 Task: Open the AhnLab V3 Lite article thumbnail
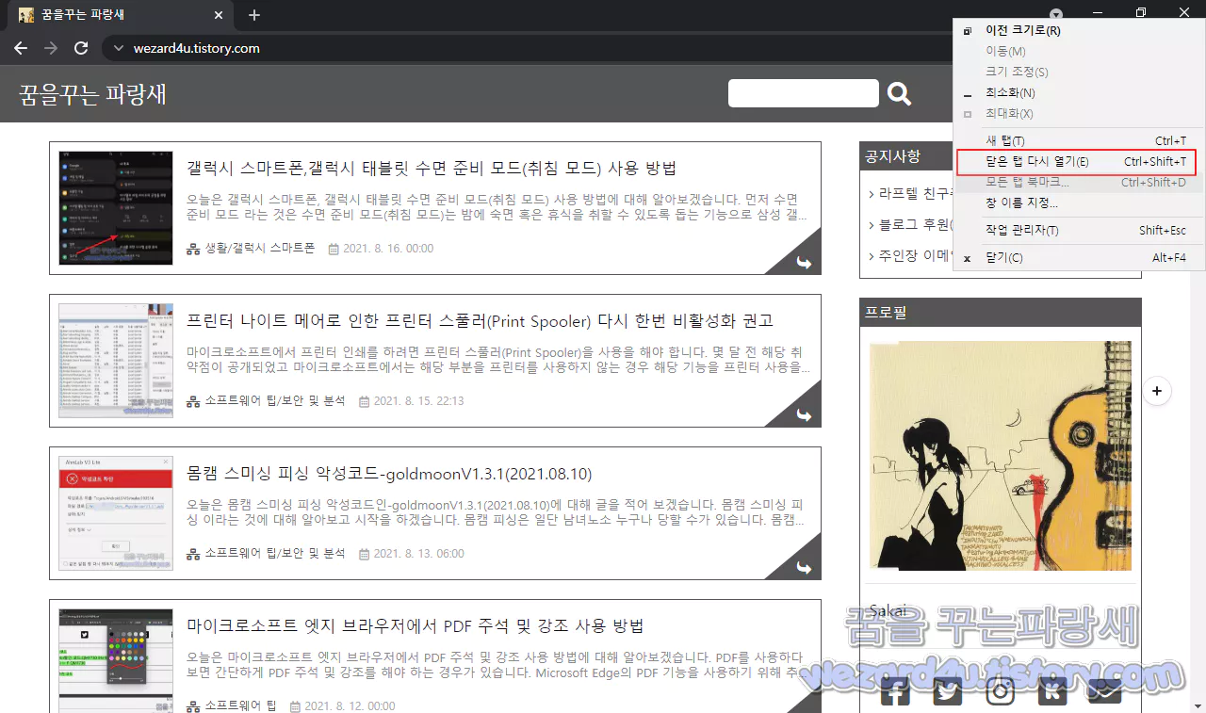(x=116, y=513)
